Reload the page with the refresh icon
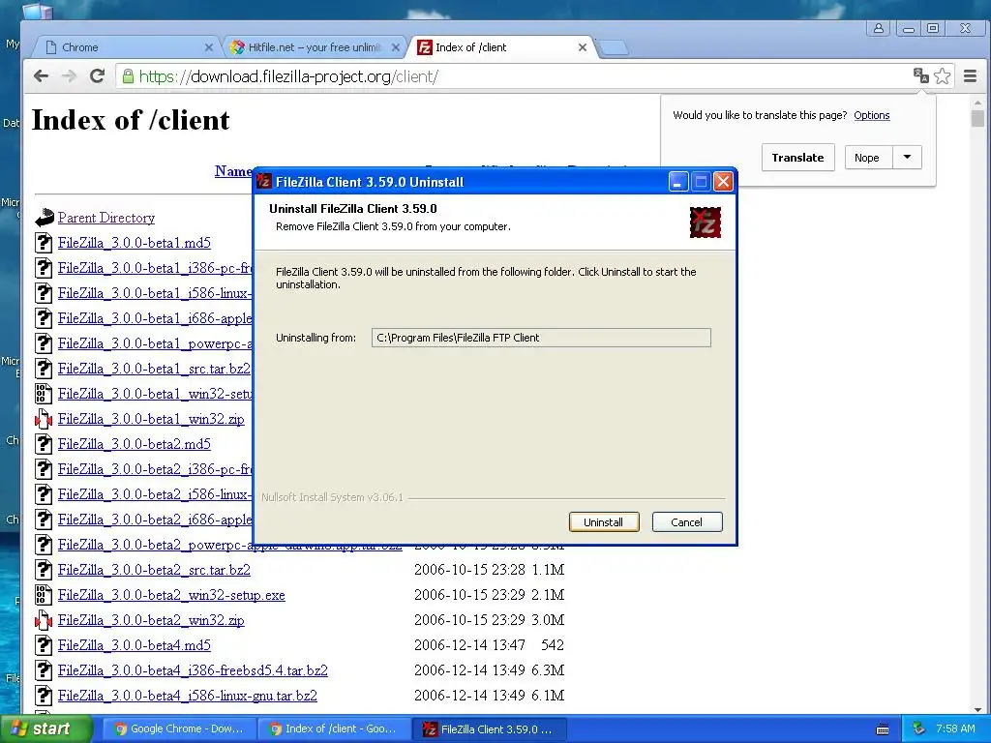Viewport: 991px width, 743px height. 97,76
